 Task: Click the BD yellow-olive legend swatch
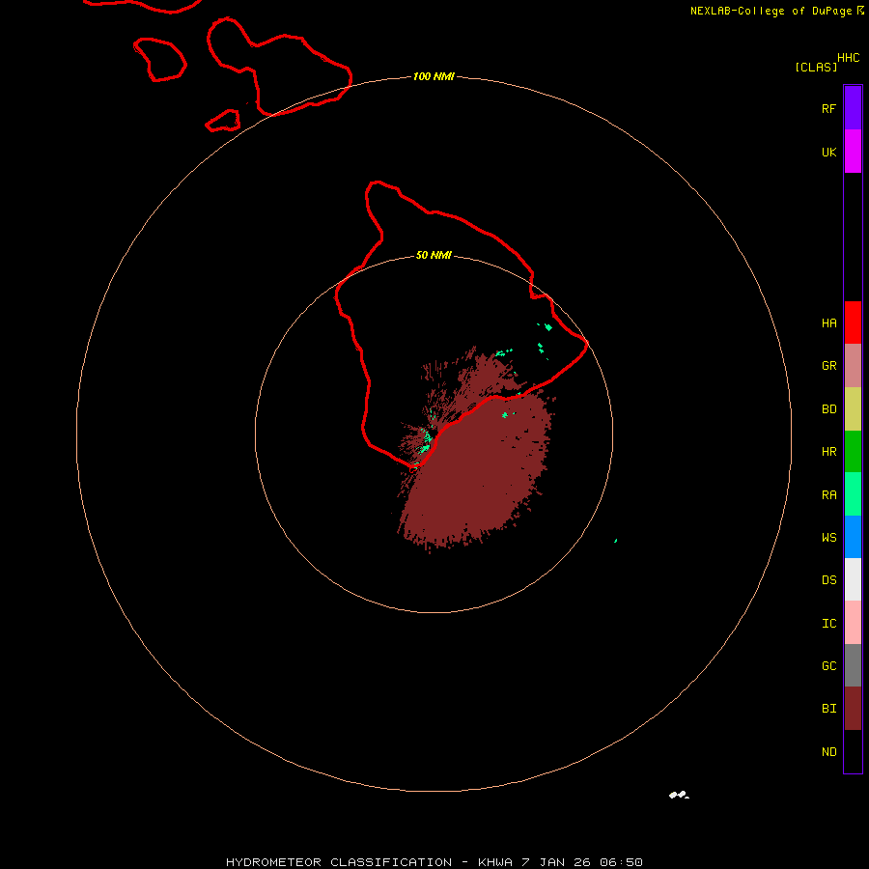click(x=853, y=409)
